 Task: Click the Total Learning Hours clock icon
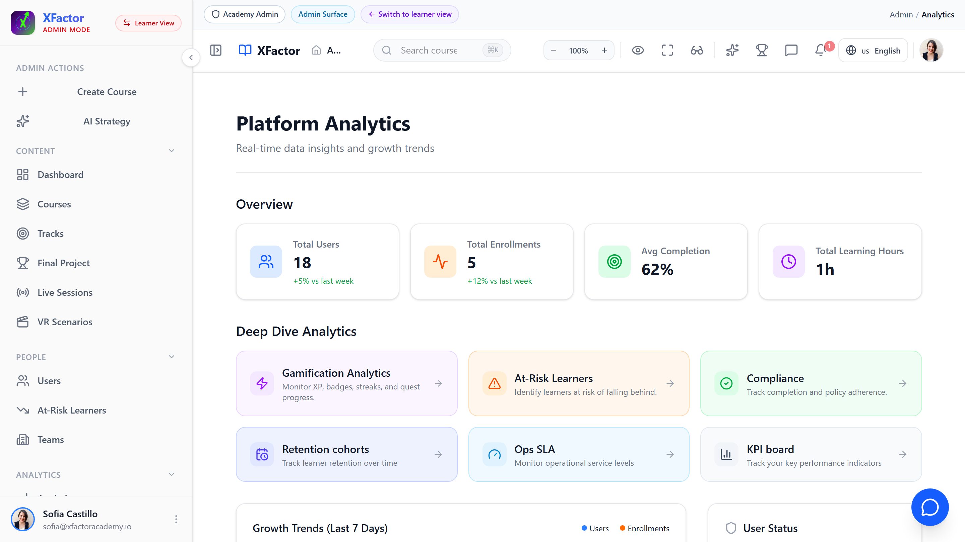(788, 261)
